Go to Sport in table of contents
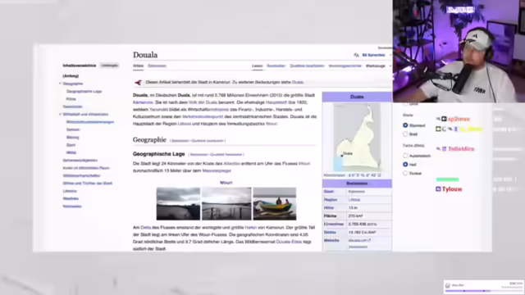The width and height of the screenshot is (525, 295). pos(71,145)
